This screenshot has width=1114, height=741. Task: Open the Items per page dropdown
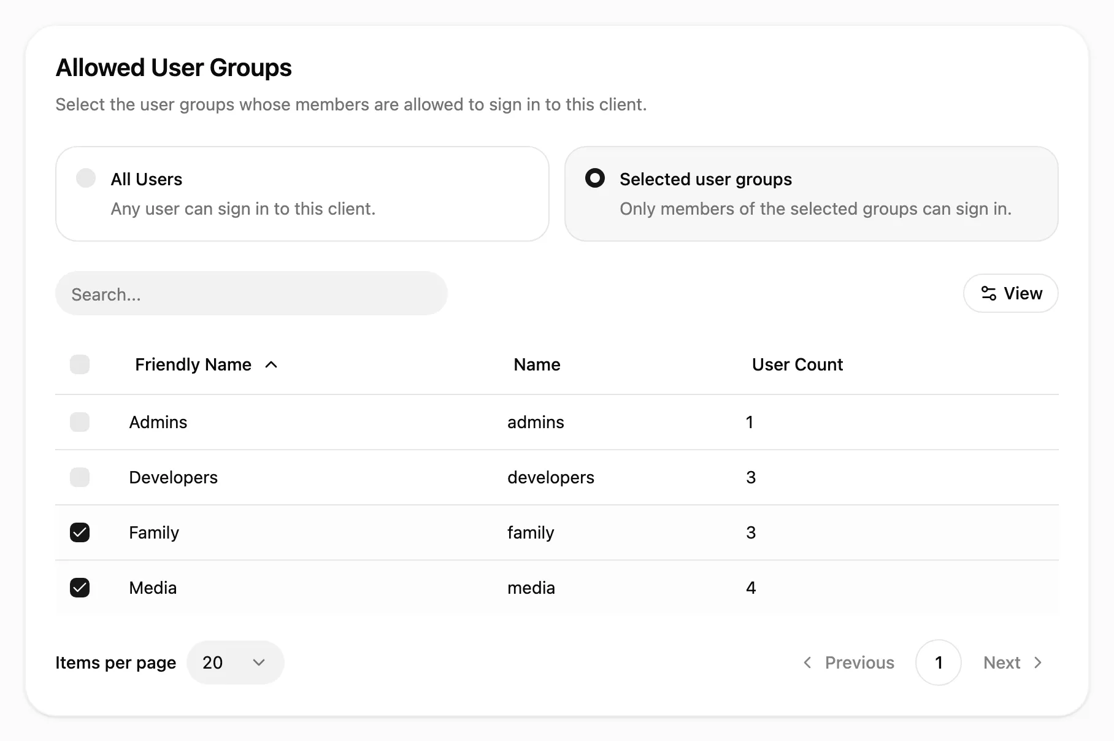pos(236,662)
